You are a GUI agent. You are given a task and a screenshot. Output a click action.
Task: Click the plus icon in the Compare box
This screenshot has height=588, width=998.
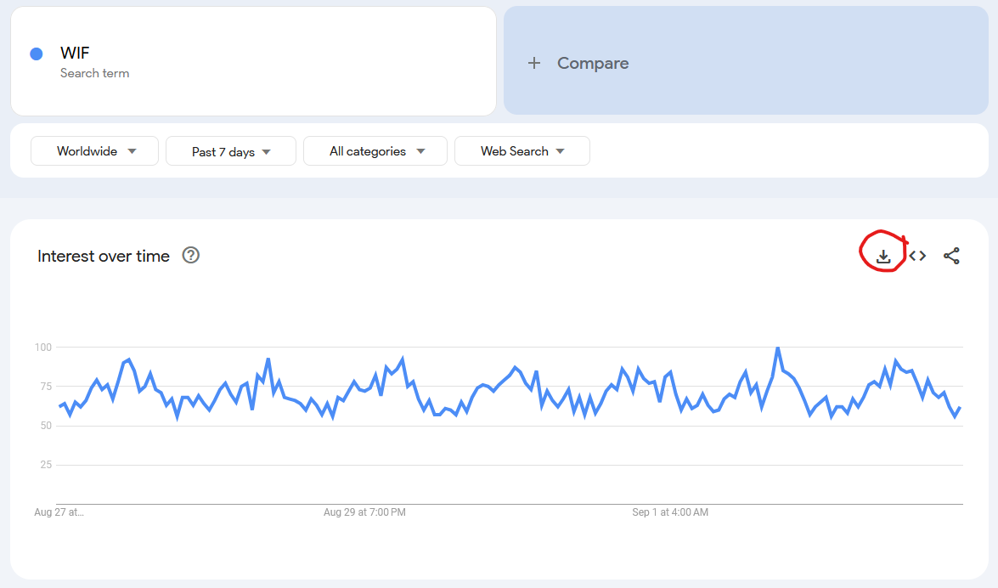(x=534, y=63)
